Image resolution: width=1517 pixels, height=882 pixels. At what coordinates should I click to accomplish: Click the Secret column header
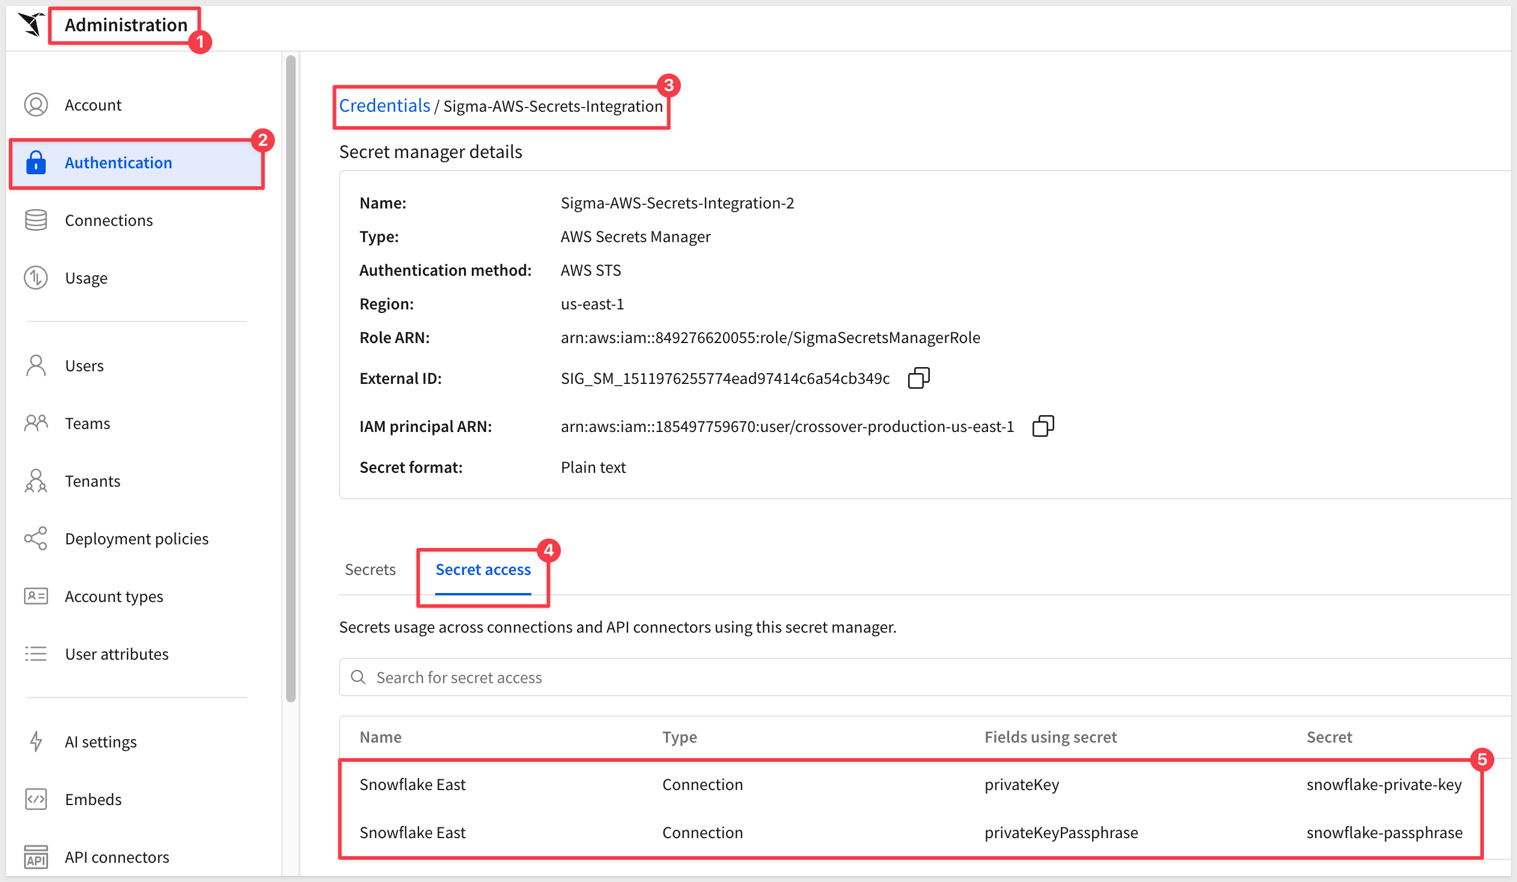coord(1329,737)
